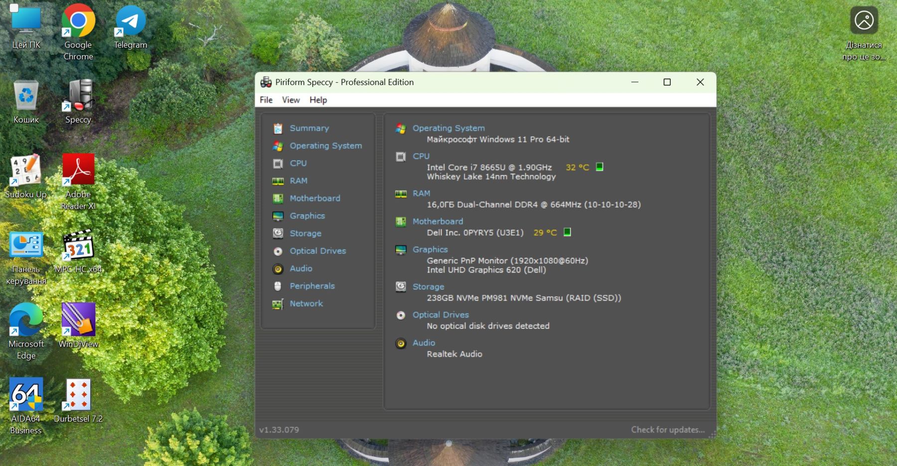Click the RAM icon in summary panel
897x466 pixels.
401,194
